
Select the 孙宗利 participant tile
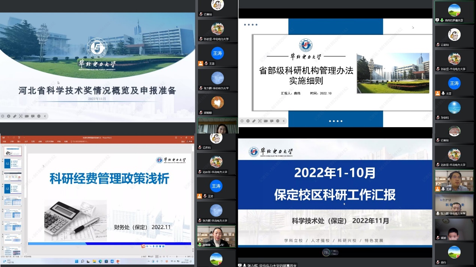coord(454,110)
